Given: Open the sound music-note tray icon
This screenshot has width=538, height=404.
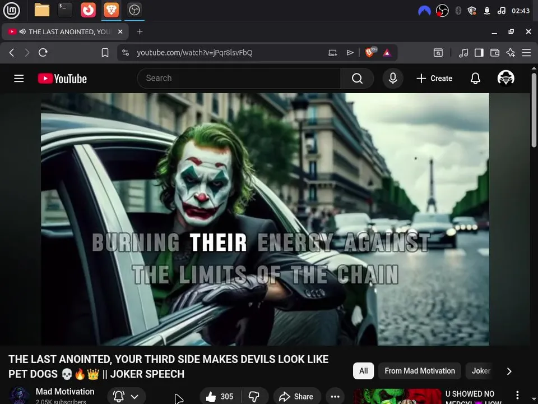Looking at the screenshot, I should 501,11.
